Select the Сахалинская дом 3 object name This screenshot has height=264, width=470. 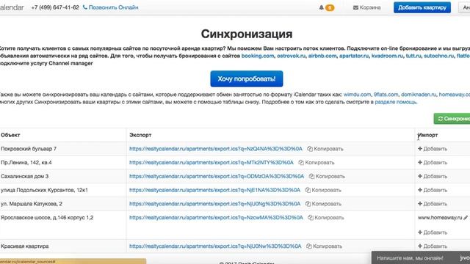coord(24,176)
